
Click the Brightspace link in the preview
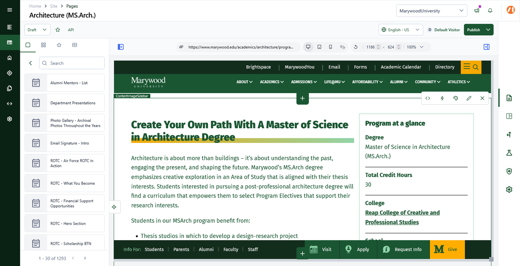(258, 67)
